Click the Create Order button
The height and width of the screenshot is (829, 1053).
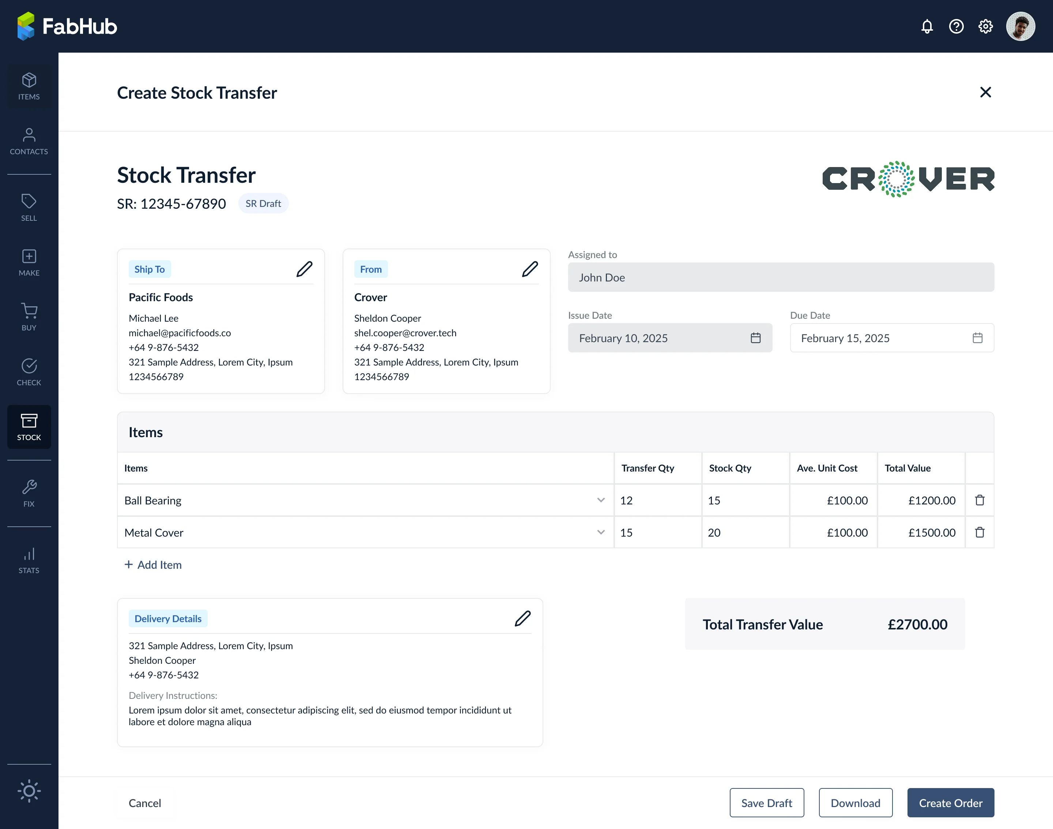pyautogui.click(x=951, y=803)
